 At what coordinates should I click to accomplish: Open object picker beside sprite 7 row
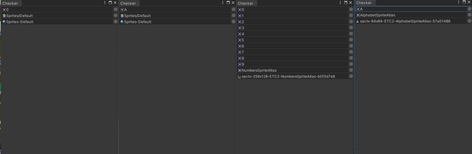(351, 52)
